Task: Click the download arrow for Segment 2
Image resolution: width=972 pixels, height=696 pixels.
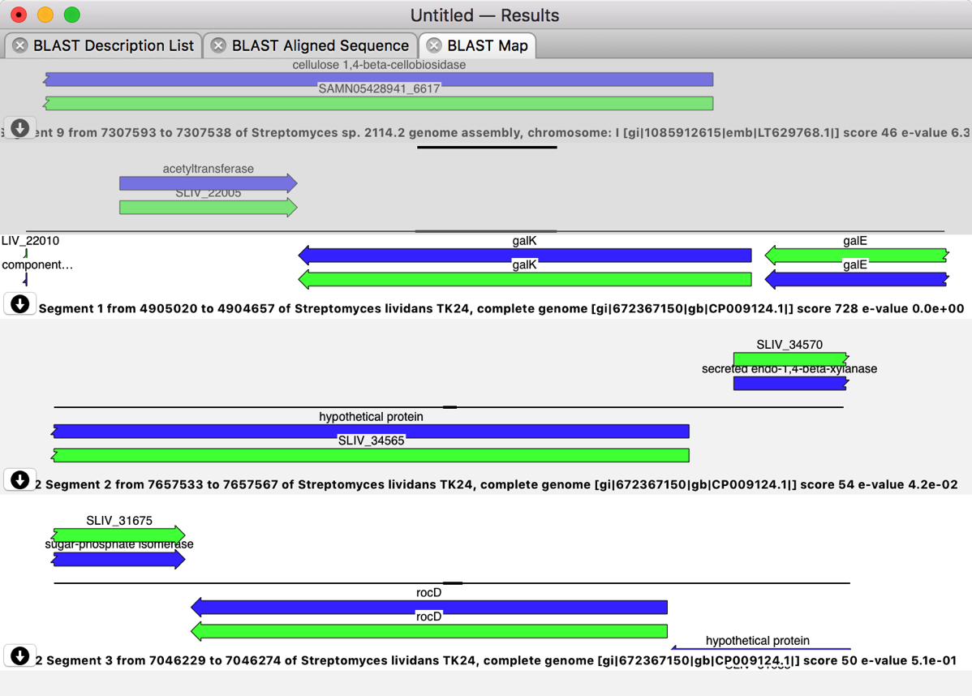Action: pos(20,480)
